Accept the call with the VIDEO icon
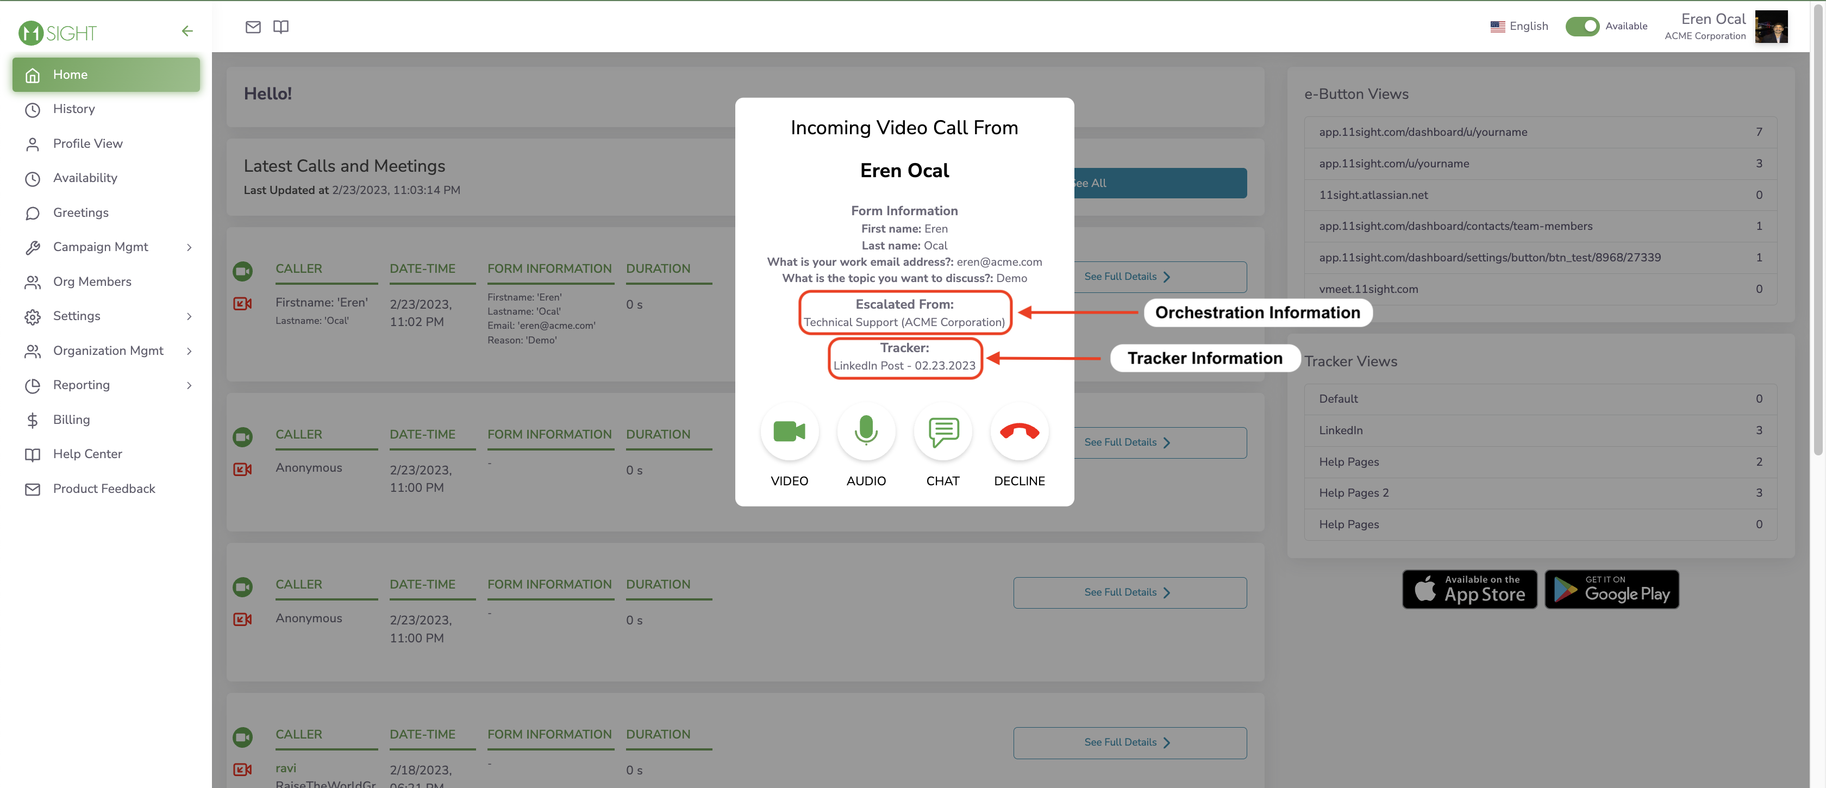The image size is (1826, 788). pos(789,431)
